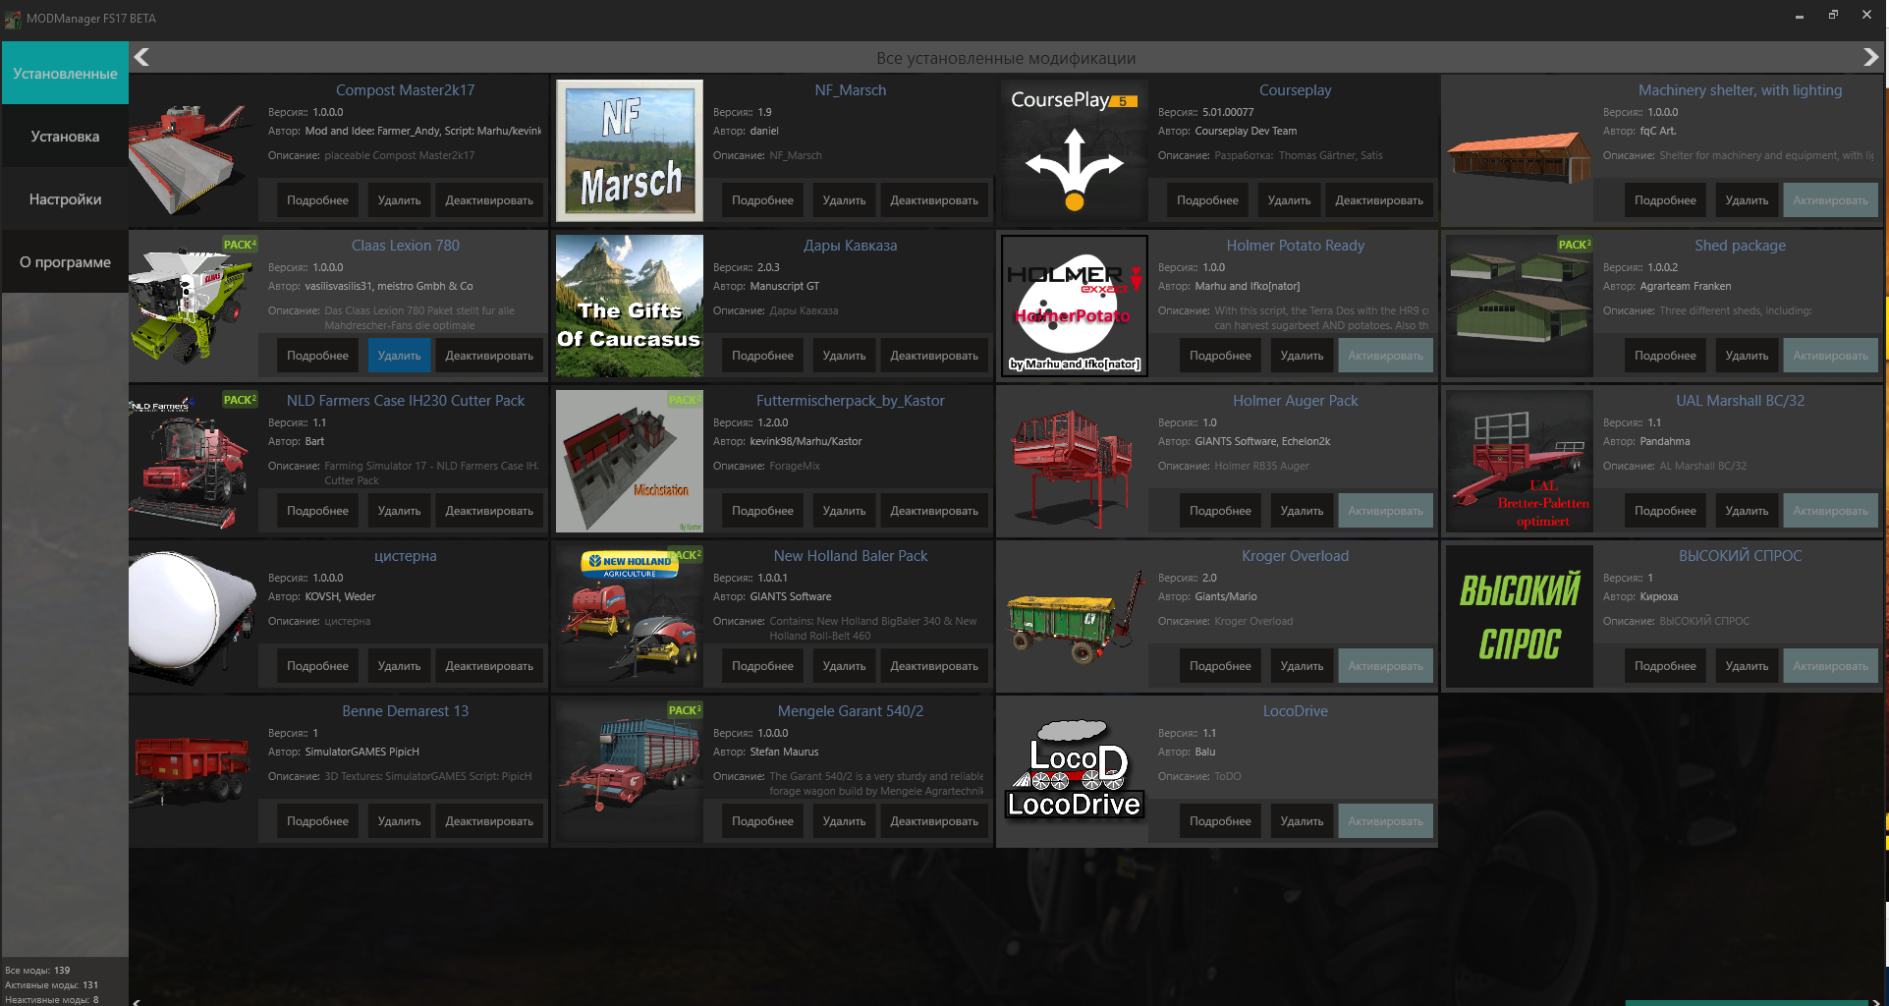
Task: Delete the Claas Lexion 780 mod
Action: [x=399, y=356]
